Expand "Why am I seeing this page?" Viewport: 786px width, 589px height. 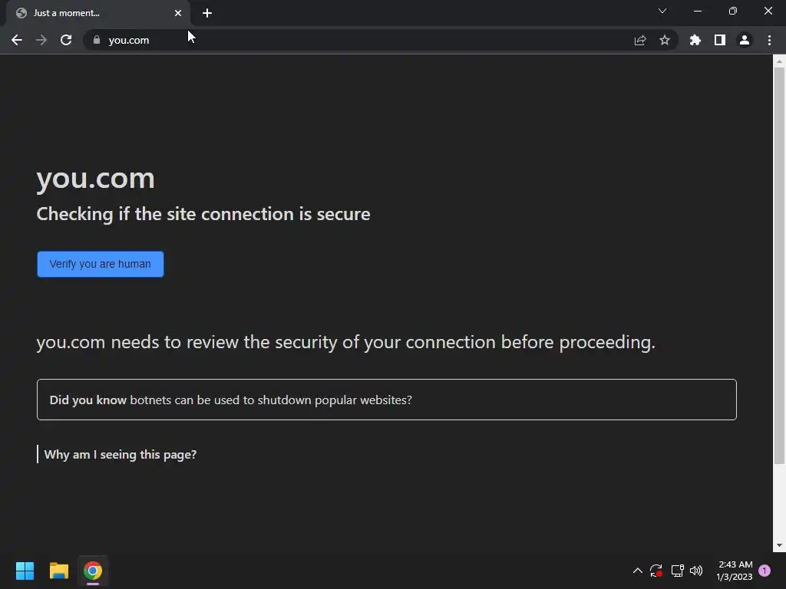(121, 455)
